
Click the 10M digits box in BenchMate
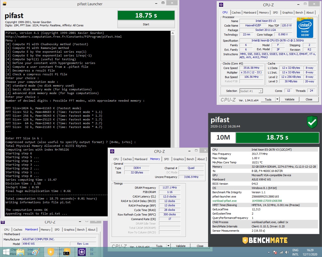223,137
